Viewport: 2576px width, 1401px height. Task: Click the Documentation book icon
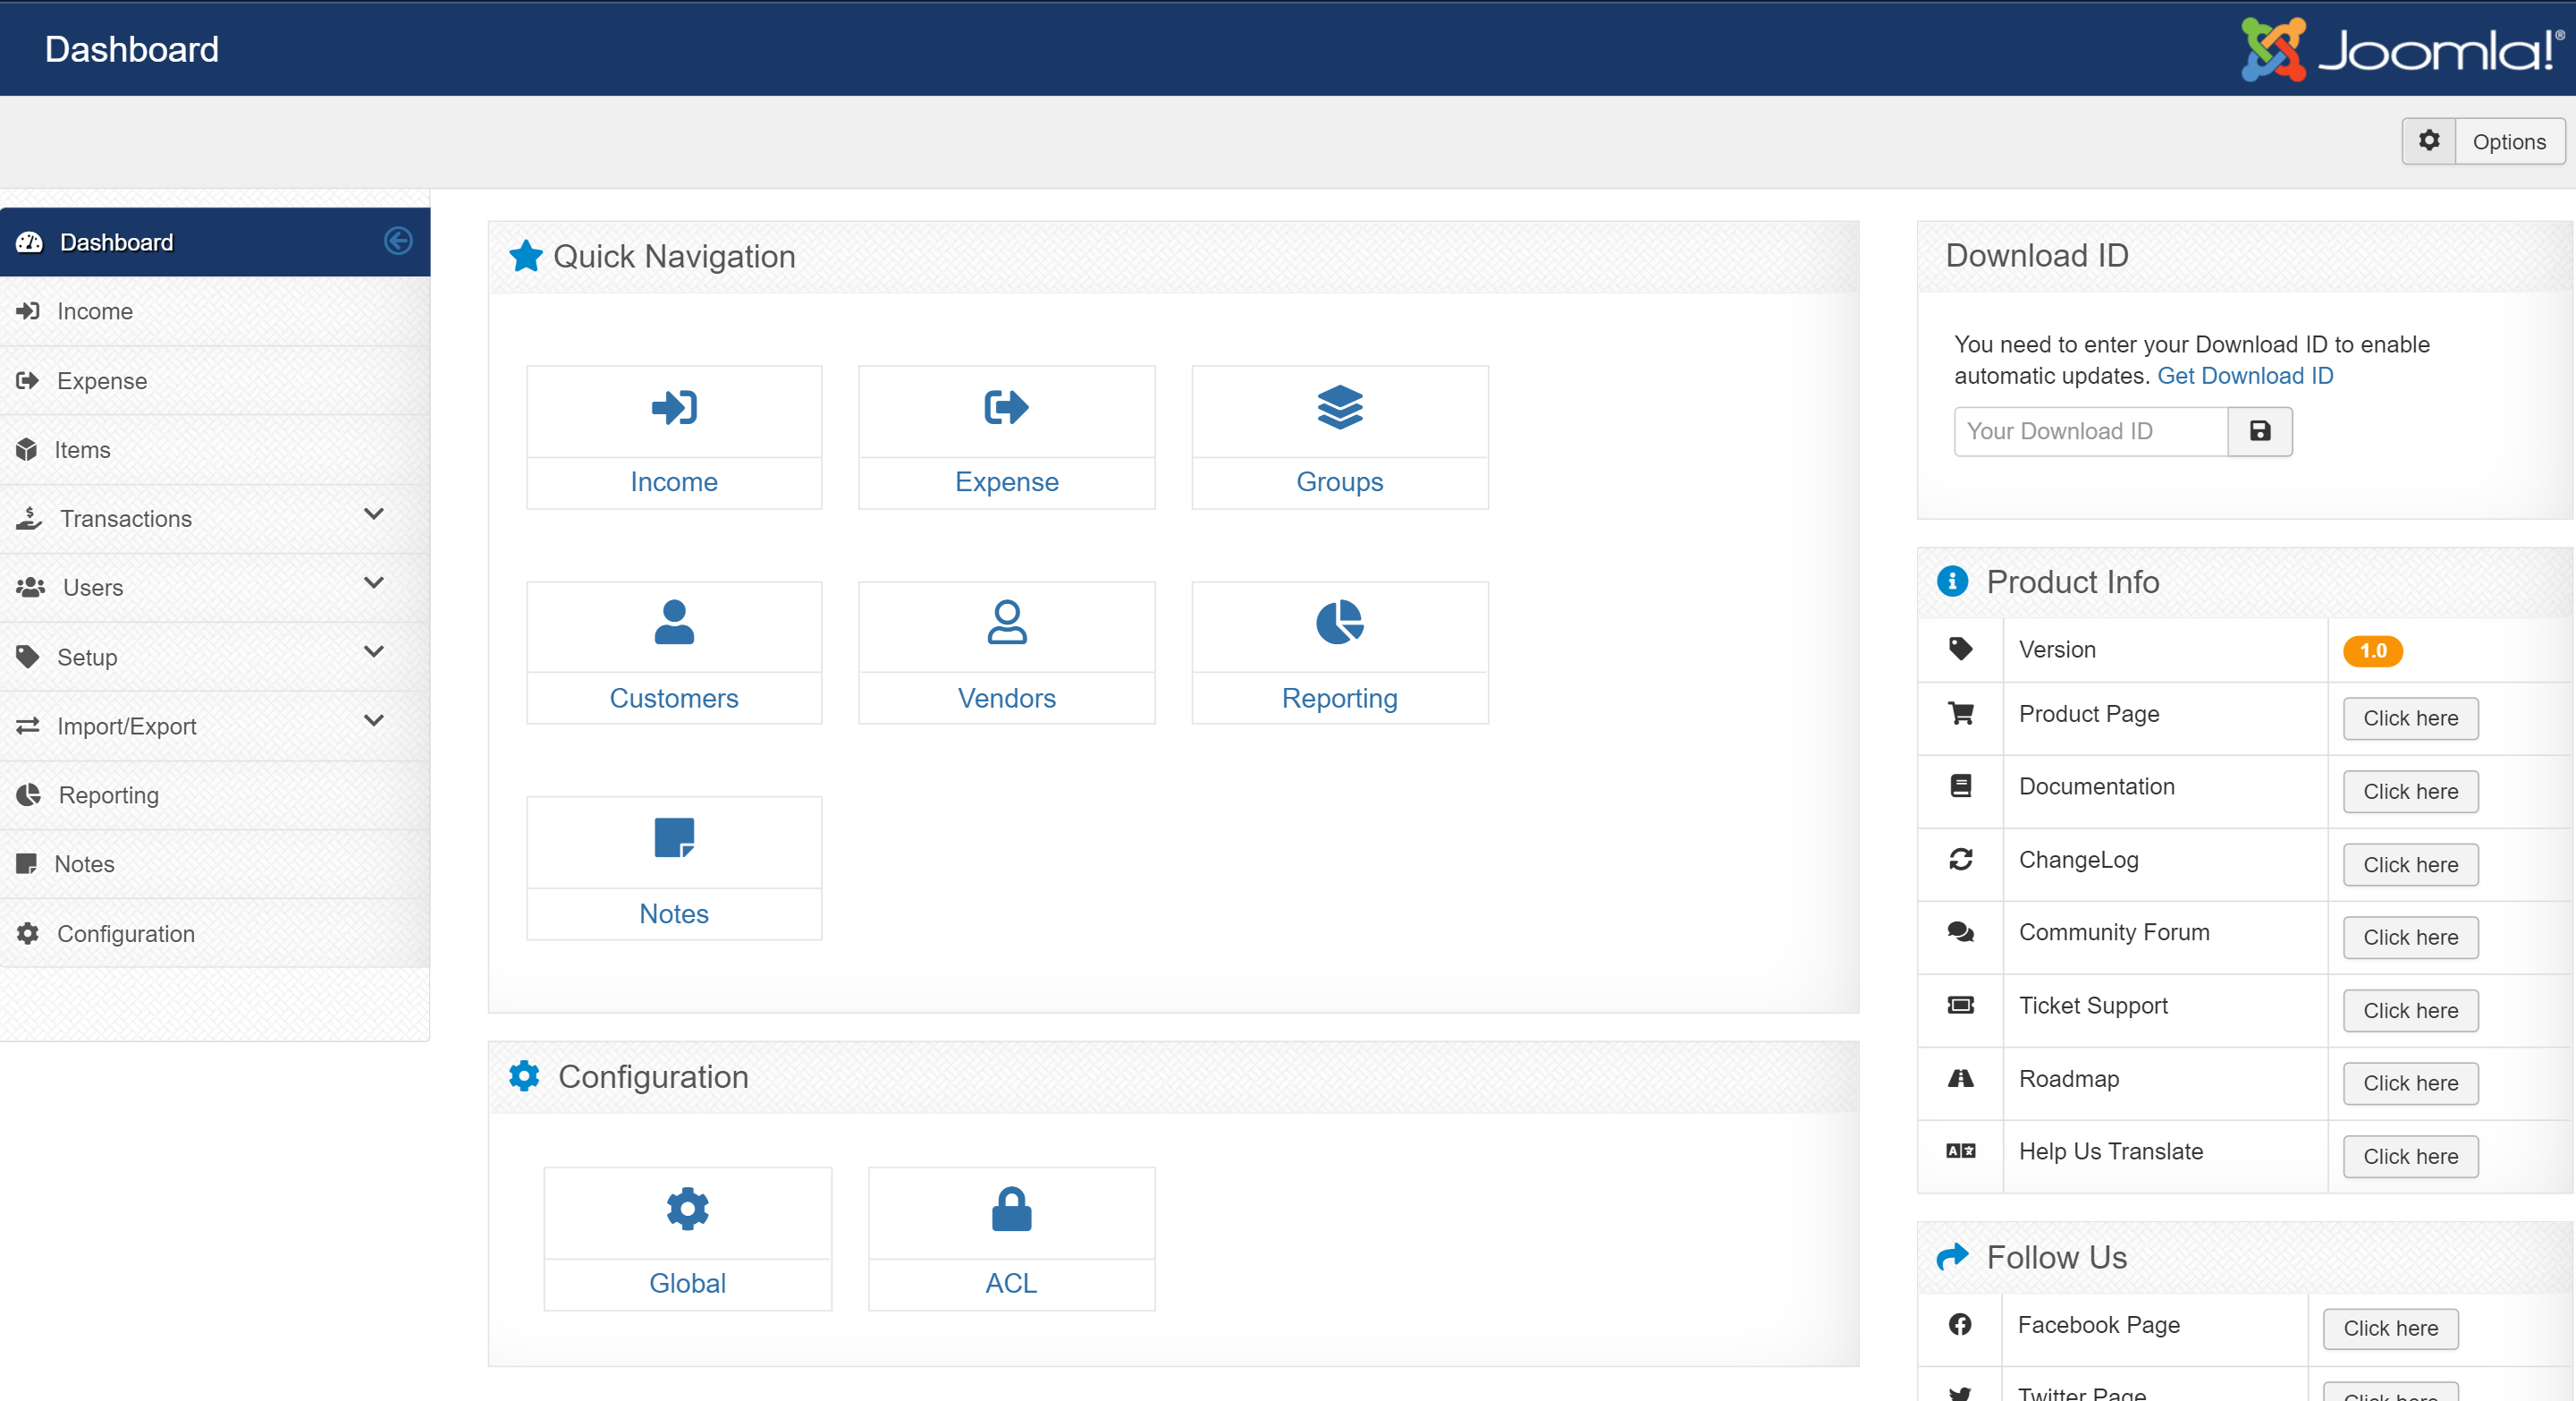pos(1960,786)
